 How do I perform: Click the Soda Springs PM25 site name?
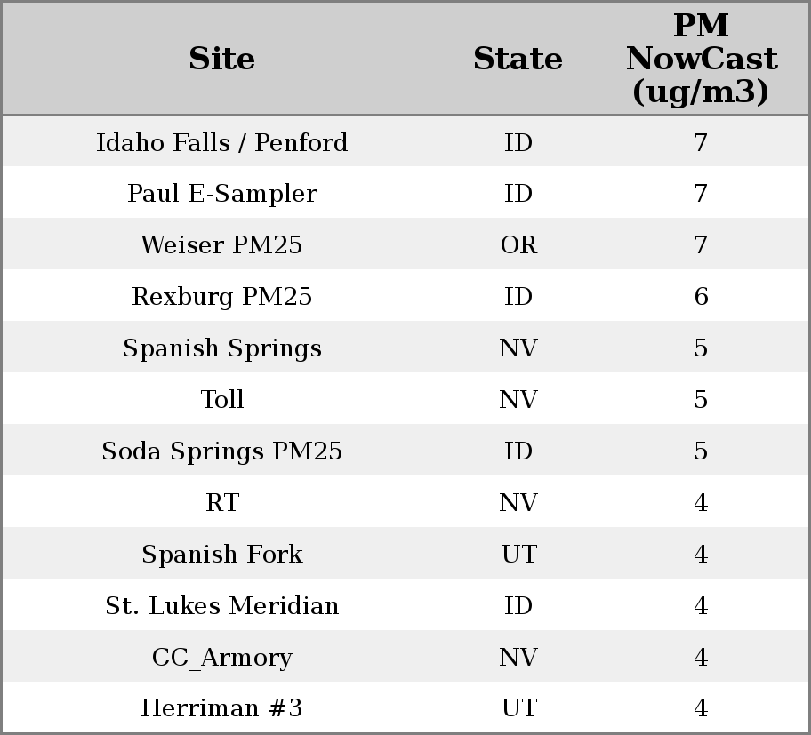click(x=221, y=451)
